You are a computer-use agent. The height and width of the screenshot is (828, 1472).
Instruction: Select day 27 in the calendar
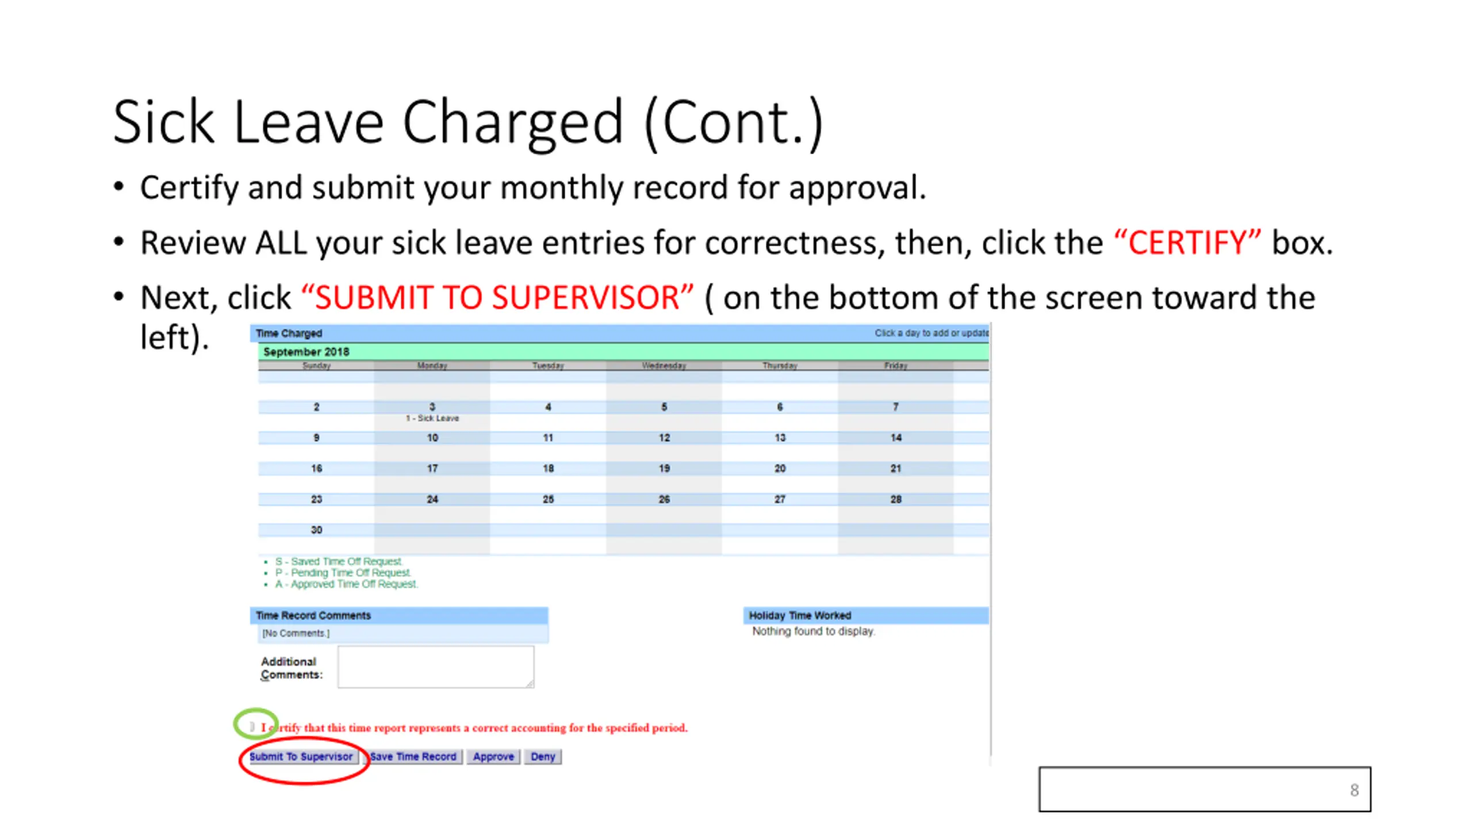coord(780,499)
